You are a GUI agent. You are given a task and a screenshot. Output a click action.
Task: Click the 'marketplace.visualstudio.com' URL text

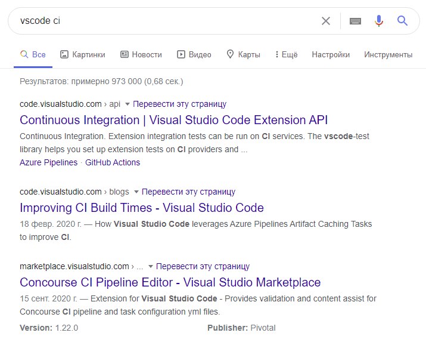point(74,266)
